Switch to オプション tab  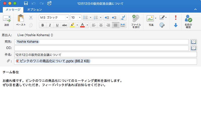click(x=34, y=10)
